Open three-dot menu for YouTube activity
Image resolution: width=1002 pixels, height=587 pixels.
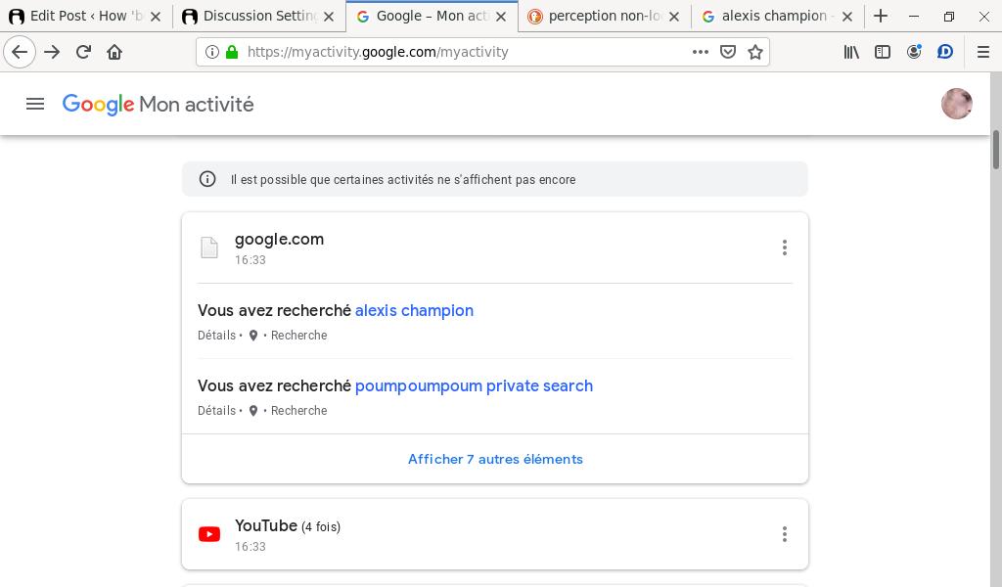click(x=784, y=534)
